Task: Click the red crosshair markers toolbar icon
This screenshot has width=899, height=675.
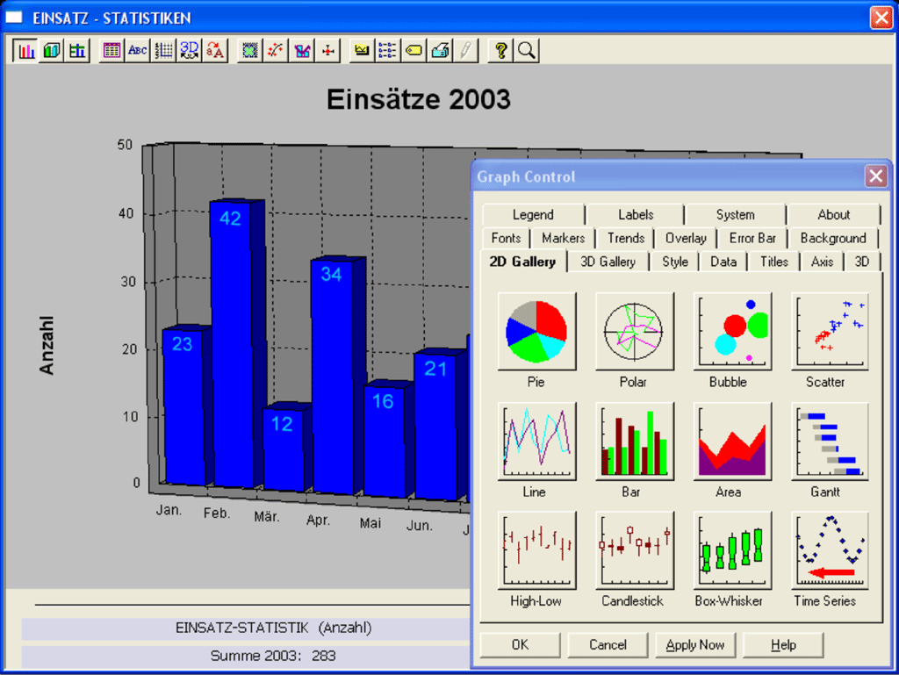Action: pos(328,50)
